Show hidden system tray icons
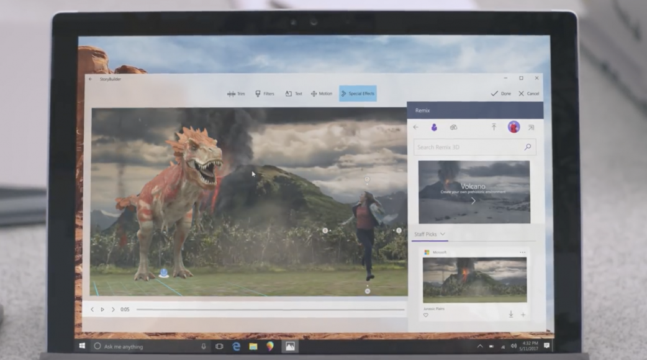Image resolution: width=647 pixels, height=360 pixels. [x=480, y=346]
